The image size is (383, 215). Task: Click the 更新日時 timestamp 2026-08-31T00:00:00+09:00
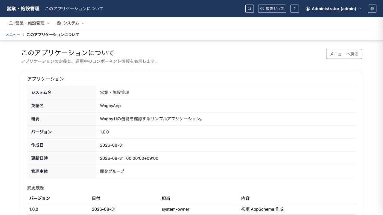tap(129, 158)
